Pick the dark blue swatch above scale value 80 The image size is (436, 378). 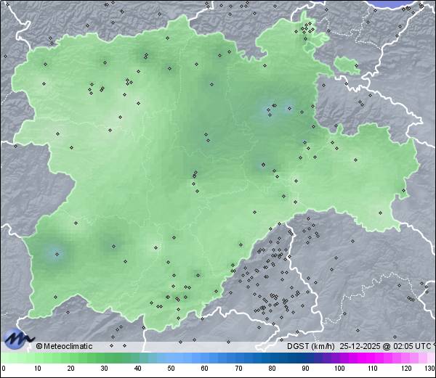272,358
